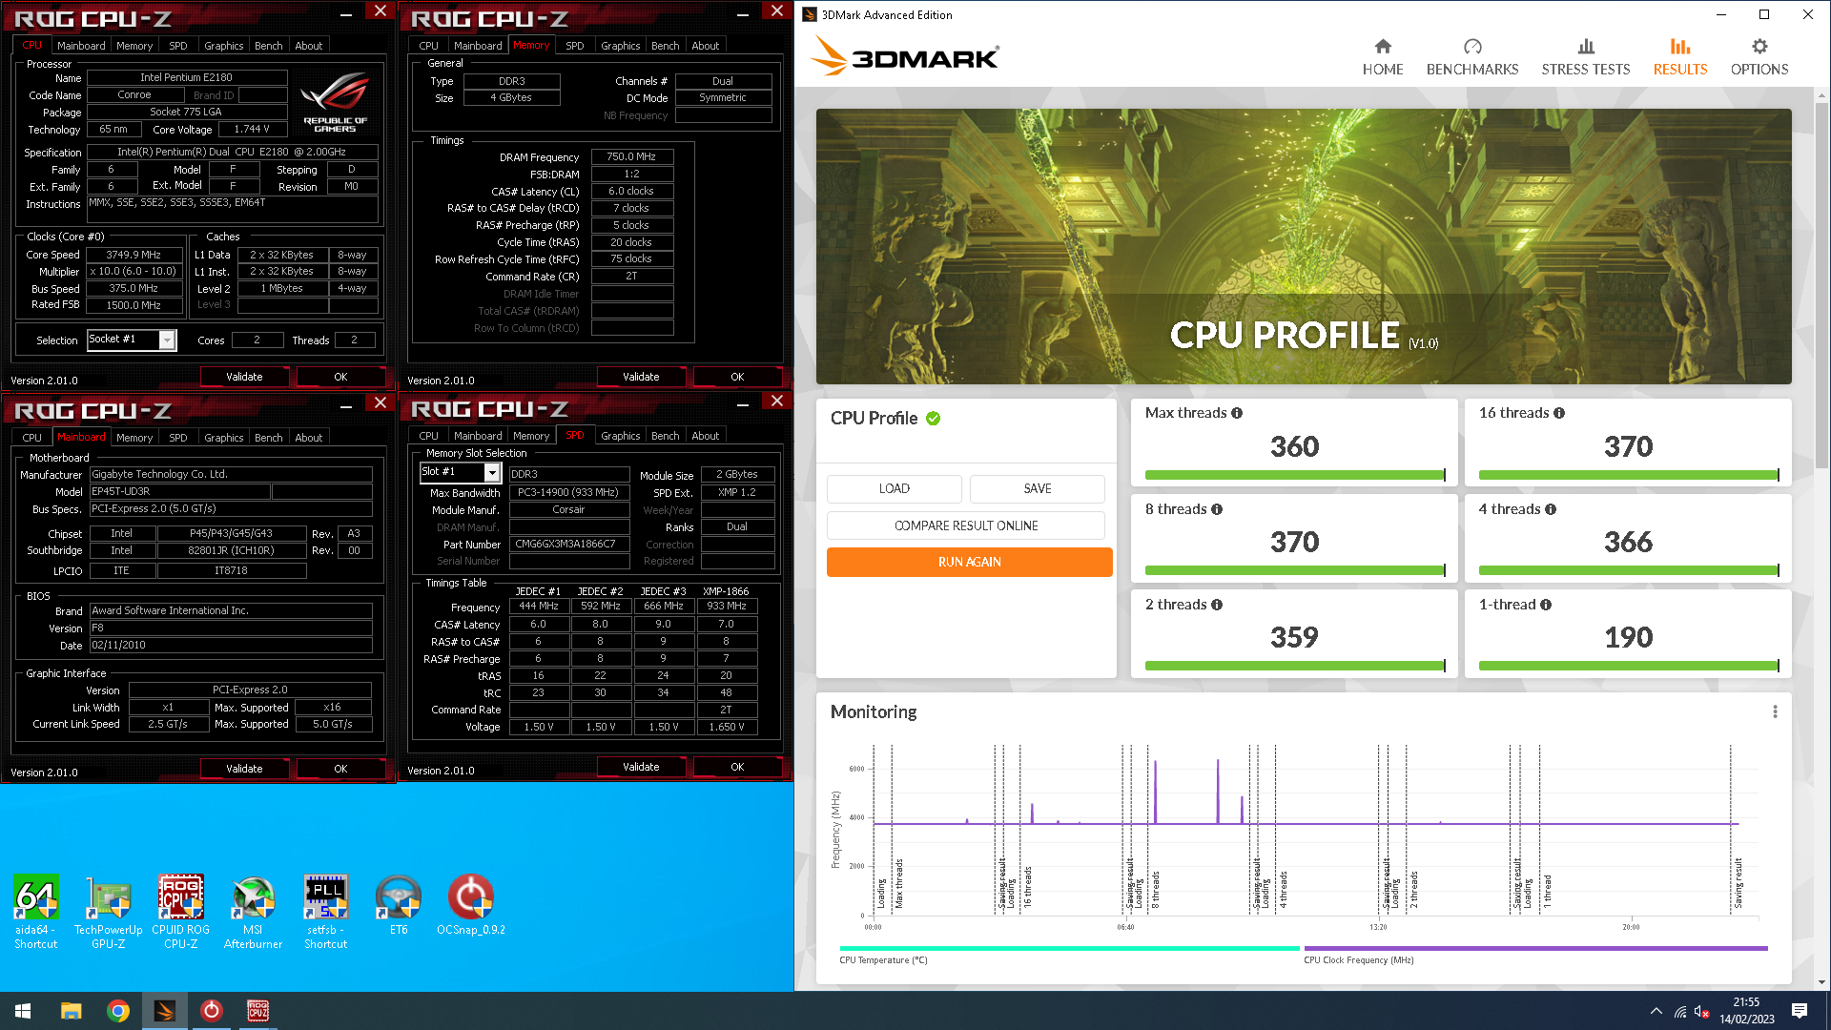Switch to About tab in SPD CPU-Z window

[x=705, y=436]
